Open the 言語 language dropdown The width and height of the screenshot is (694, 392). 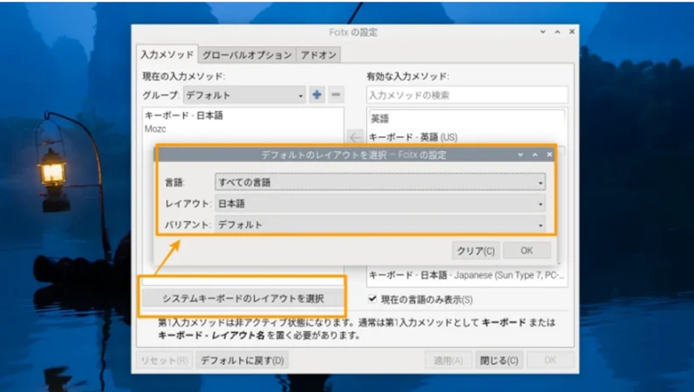click(380, 182)
